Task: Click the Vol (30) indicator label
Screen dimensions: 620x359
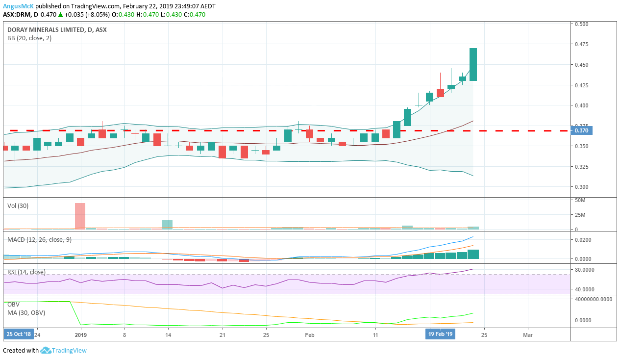Action: click(x=18, y=205)
